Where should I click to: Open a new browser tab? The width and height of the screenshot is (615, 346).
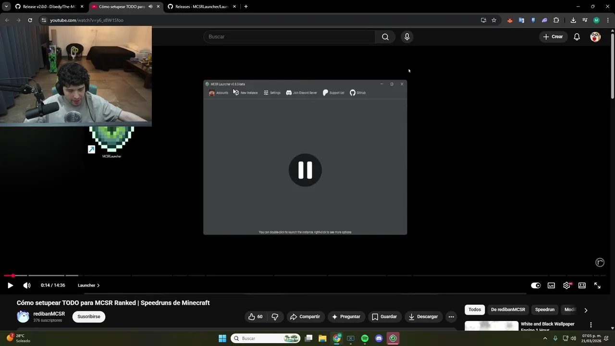(x=246, y=7)
